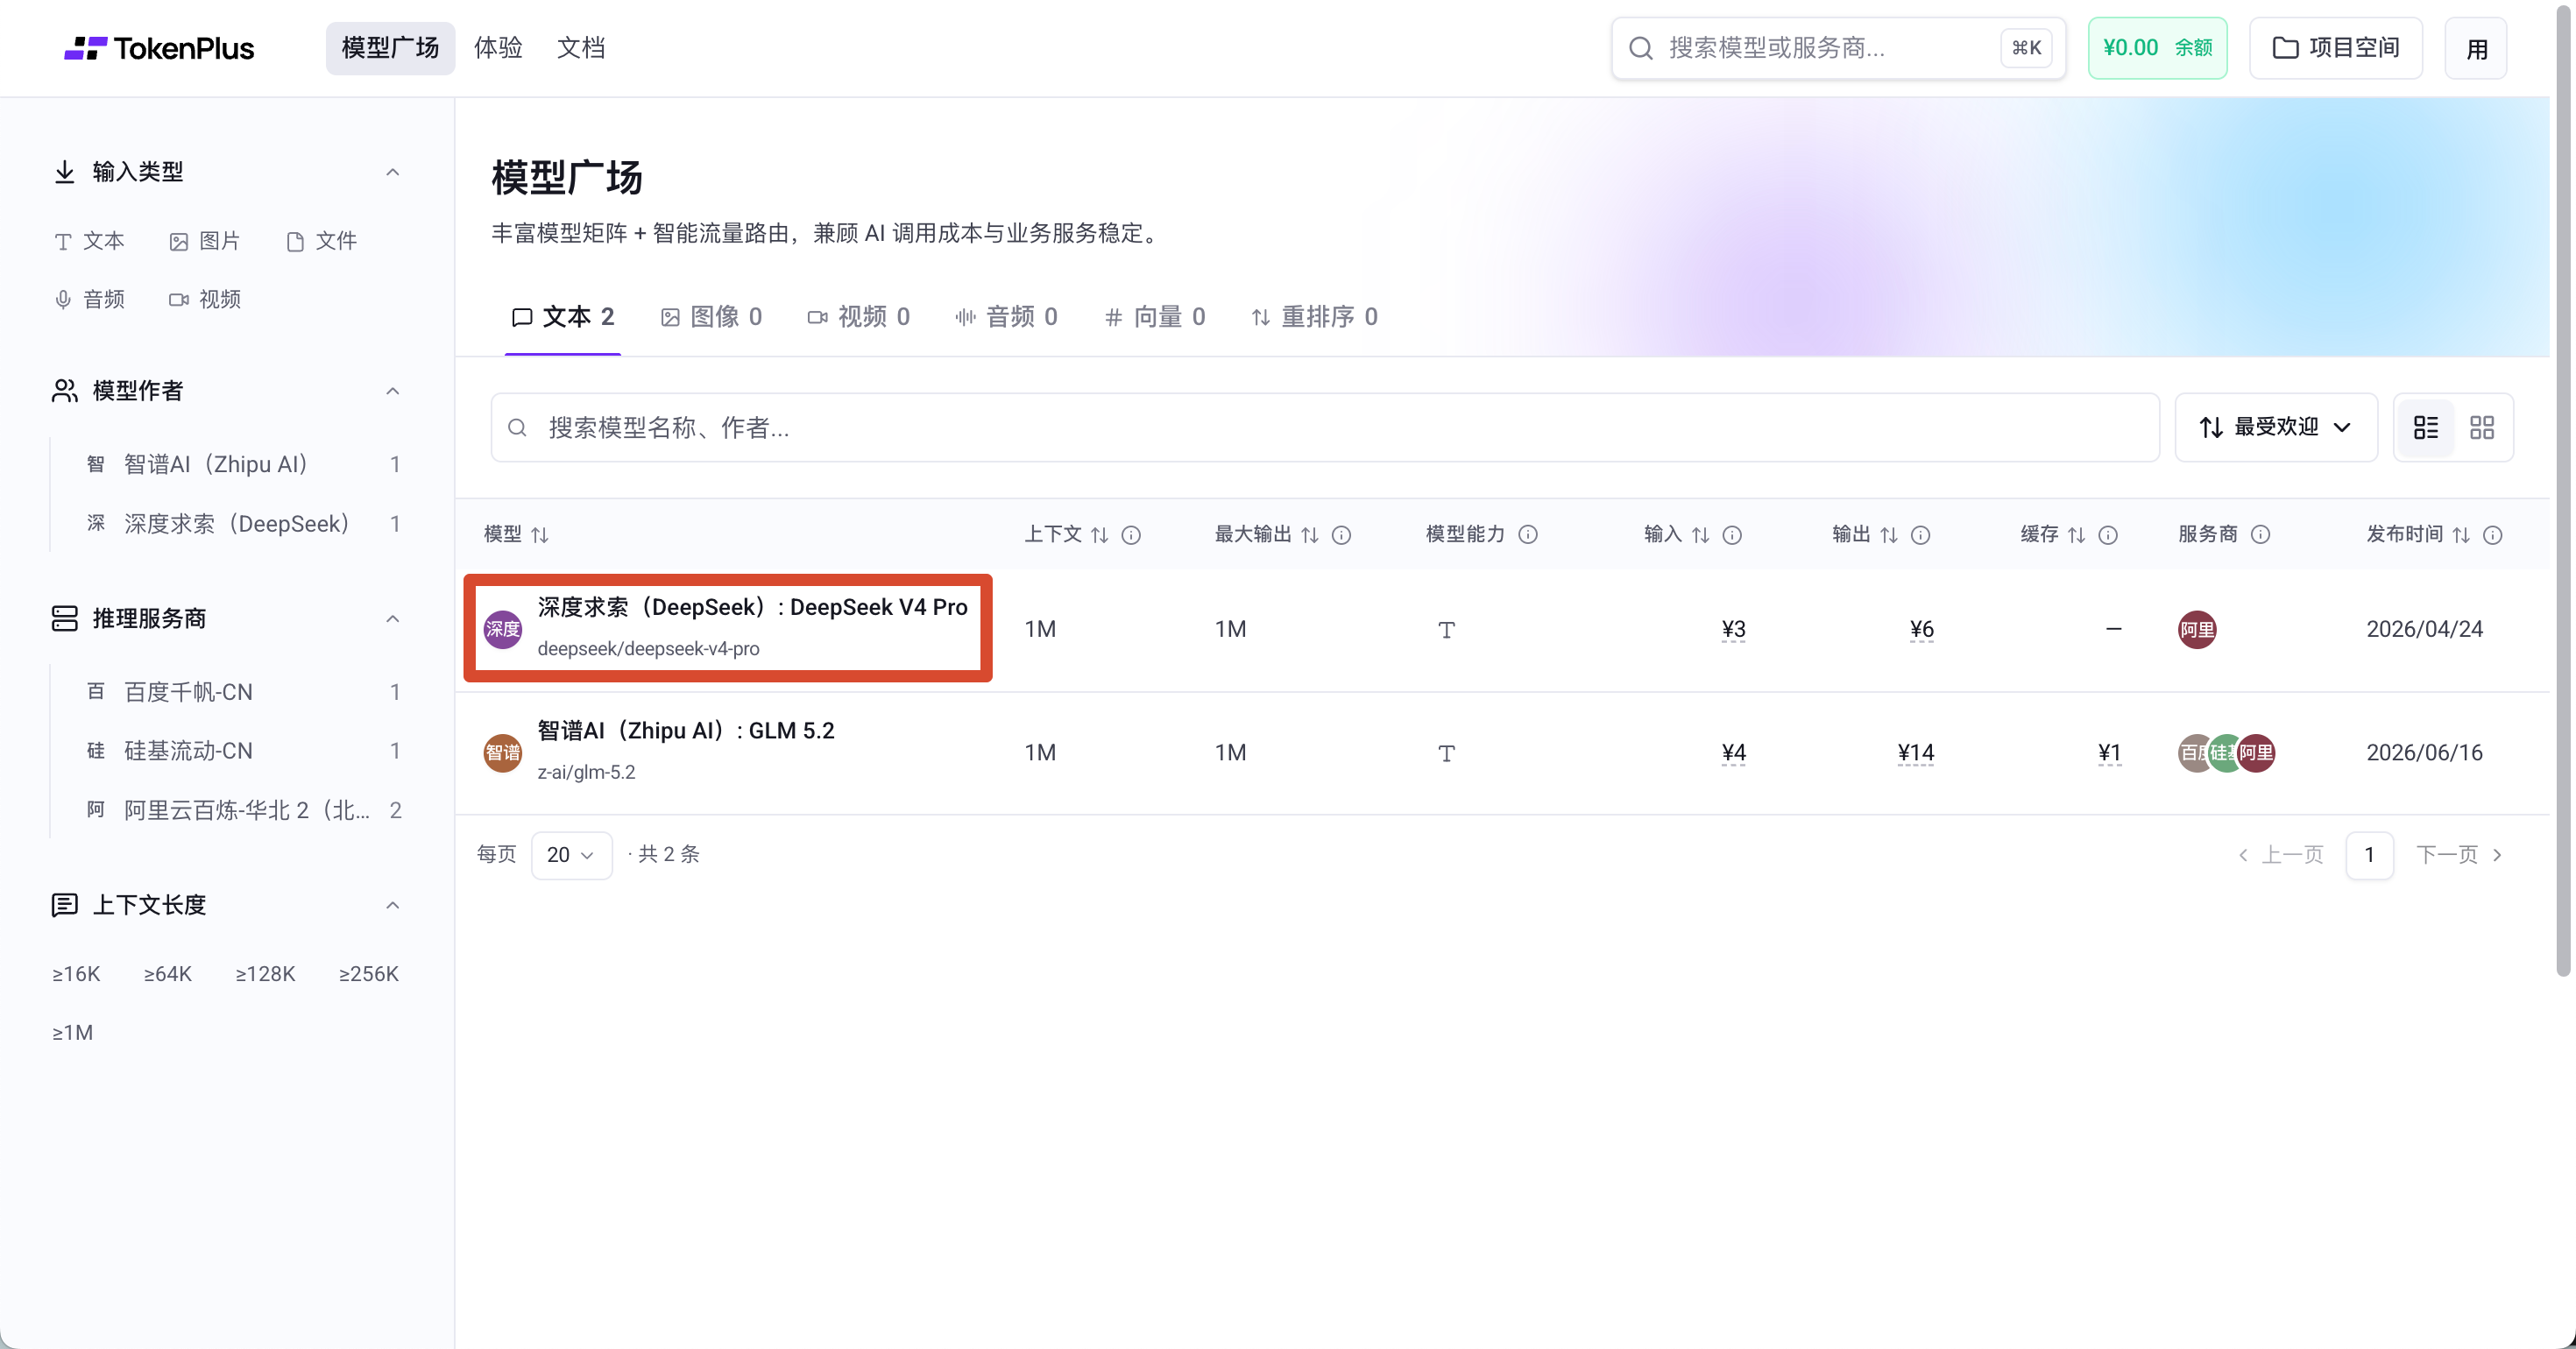Click the 下一页 pagination button
The height and width of the screenshot is (1349, 2576).
(x=2459, y=855)
